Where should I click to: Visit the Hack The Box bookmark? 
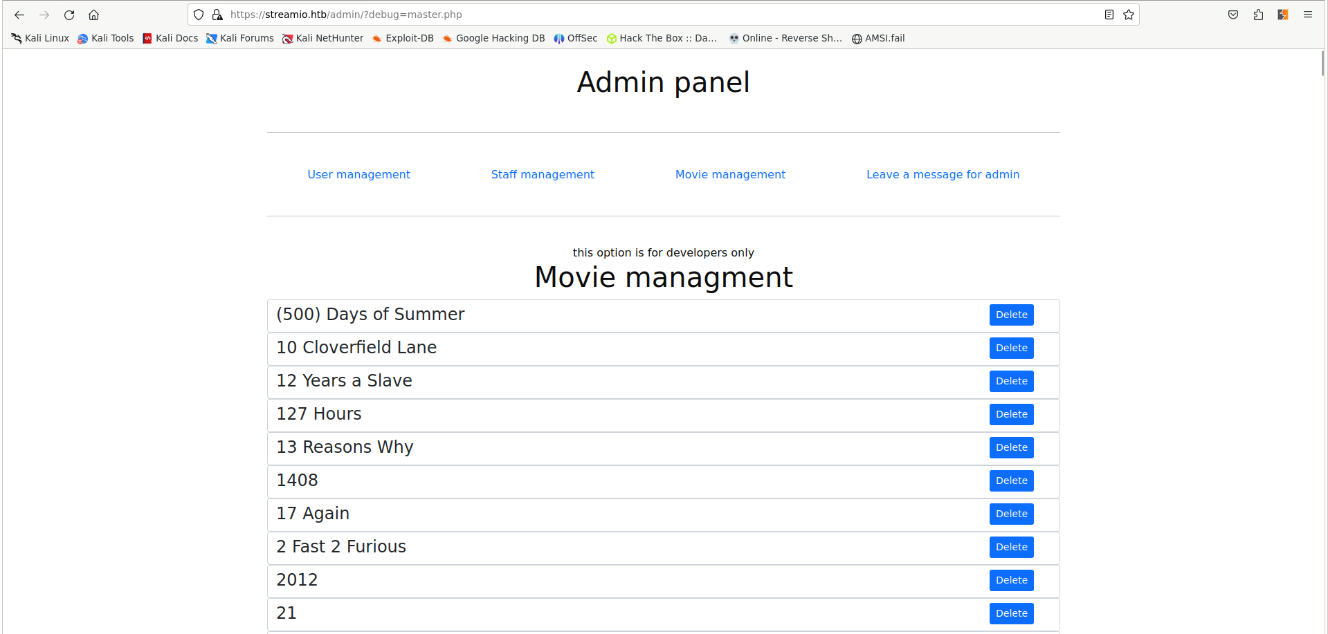coord(662,38)
